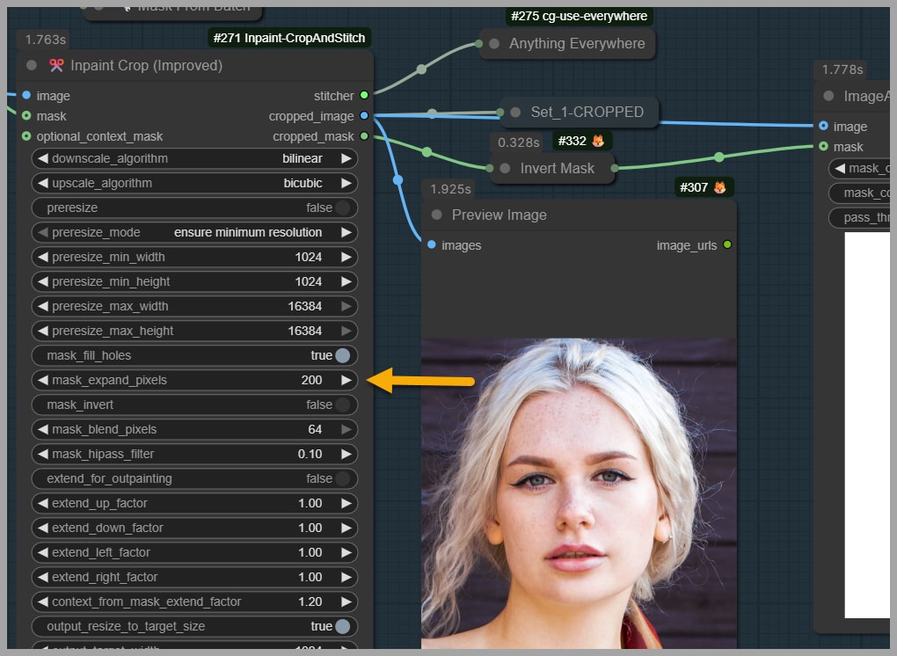The height and width of the screenshot is (656, 897).
Task: Click the Anything Everywhere node title
Action: pyautogui.click(x=576, y=43)
